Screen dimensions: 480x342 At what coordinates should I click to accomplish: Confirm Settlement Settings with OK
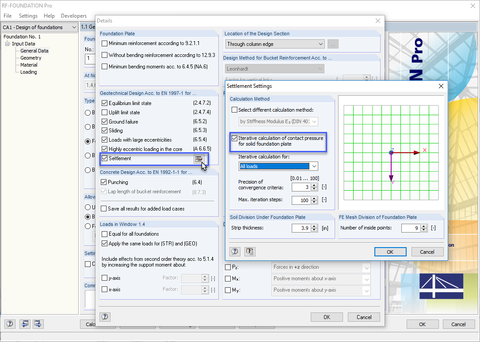(390, 252)
